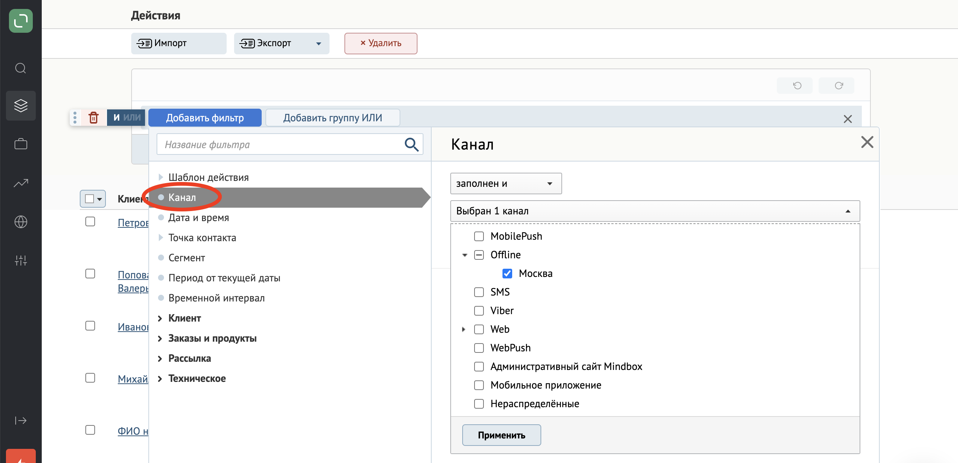
Task: Collapse the Offline channel tree
Action: tap(464, 255)
